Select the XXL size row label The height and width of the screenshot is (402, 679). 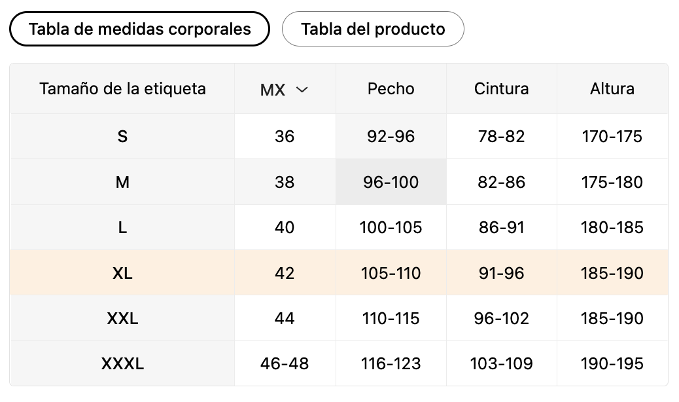[x=122, y=318]
